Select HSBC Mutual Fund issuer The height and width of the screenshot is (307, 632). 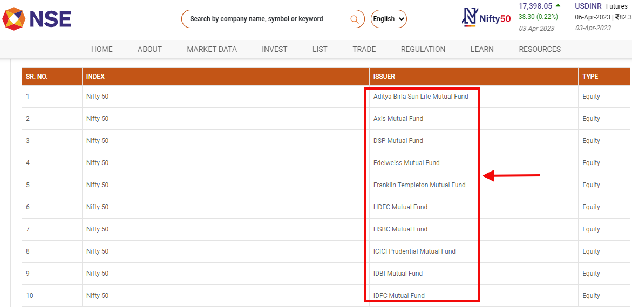click(x=400, y=229)
